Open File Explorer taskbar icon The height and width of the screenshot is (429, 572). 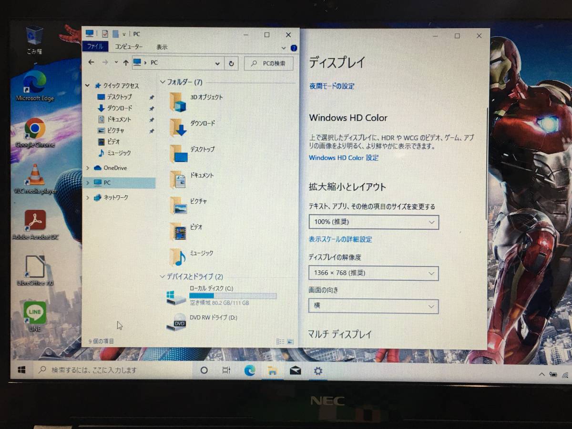272,370
